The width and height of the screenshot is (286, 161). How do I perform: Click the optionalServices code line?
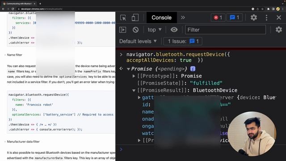tap(63, 114)
